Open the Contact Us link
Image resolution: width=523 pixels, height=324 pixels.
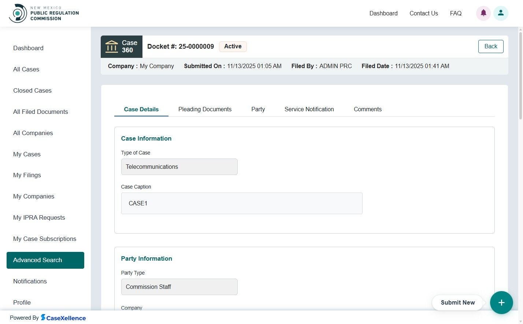[424, 13]
